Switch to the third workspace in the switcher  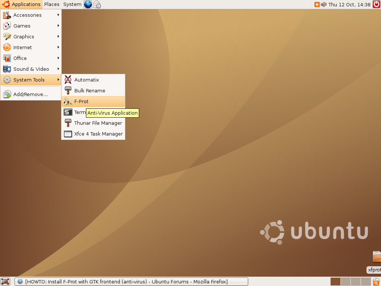point(355,282)
